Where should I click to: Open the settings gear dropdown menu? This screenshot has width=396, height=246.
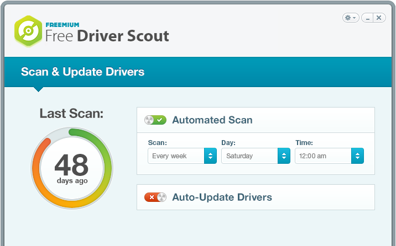(351, 18)
